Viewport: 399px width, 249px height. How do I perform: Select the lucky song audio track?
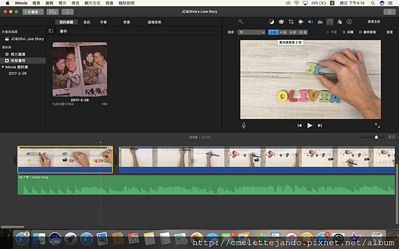click(206, 185)
